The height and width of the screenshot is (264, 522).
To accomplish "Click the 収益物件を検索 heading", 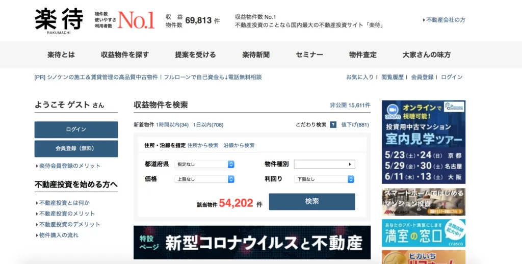I will point(161,105).
